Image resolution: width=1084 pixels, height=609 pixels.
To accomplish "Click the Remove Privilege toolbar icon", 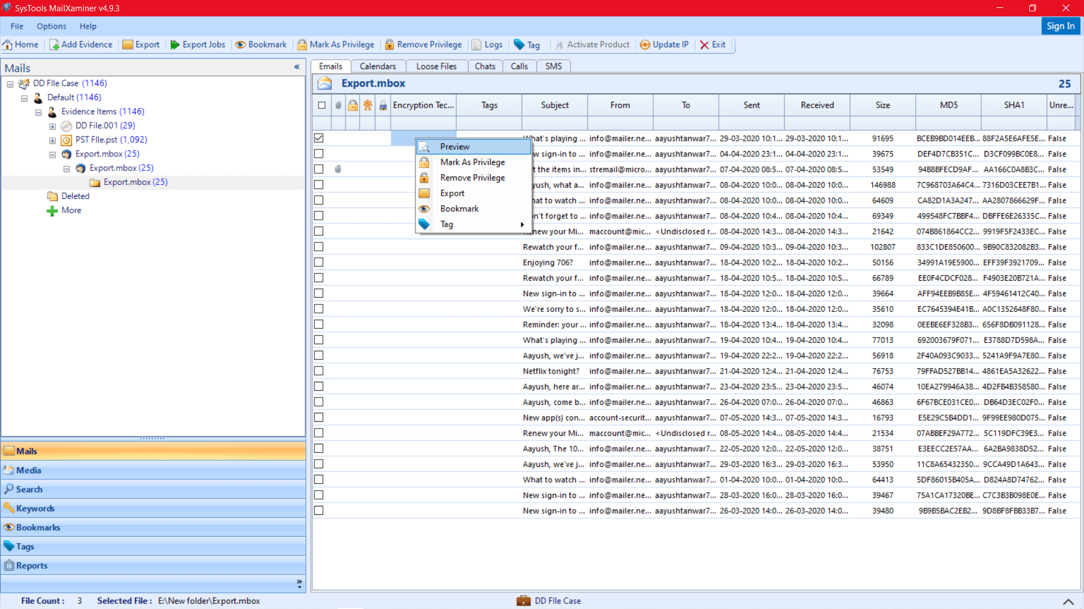I will [x=423, y=45].
